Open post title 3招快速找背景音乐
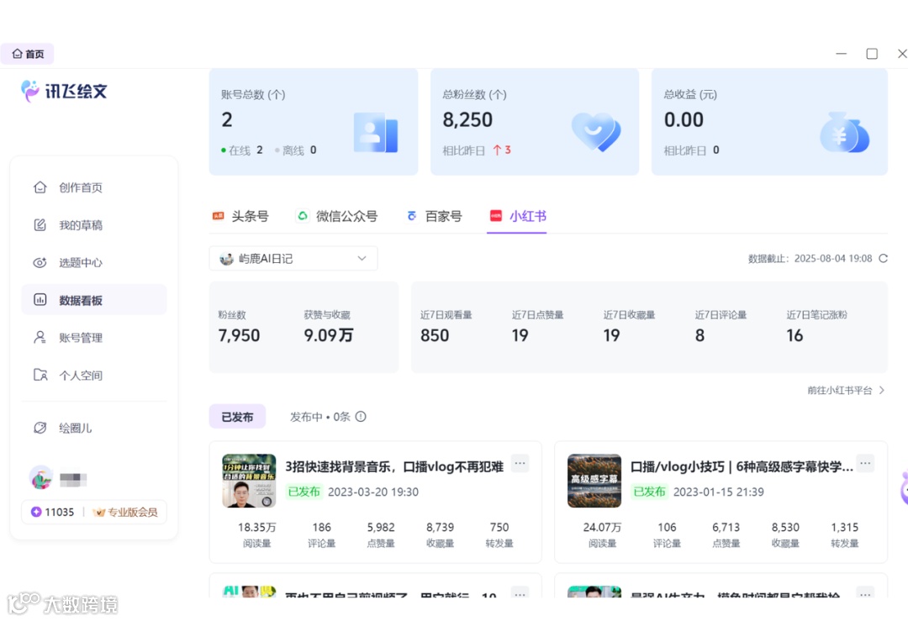Image resolution: width=908 pixels, height=621 pixels. [394, 466]
